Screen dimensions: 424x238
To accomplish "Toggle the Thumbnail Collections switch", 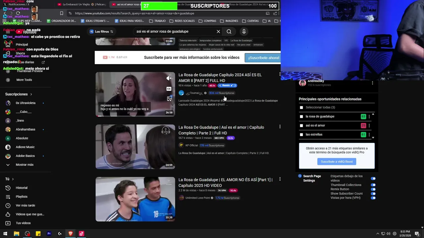I will (x=373, y=185).
